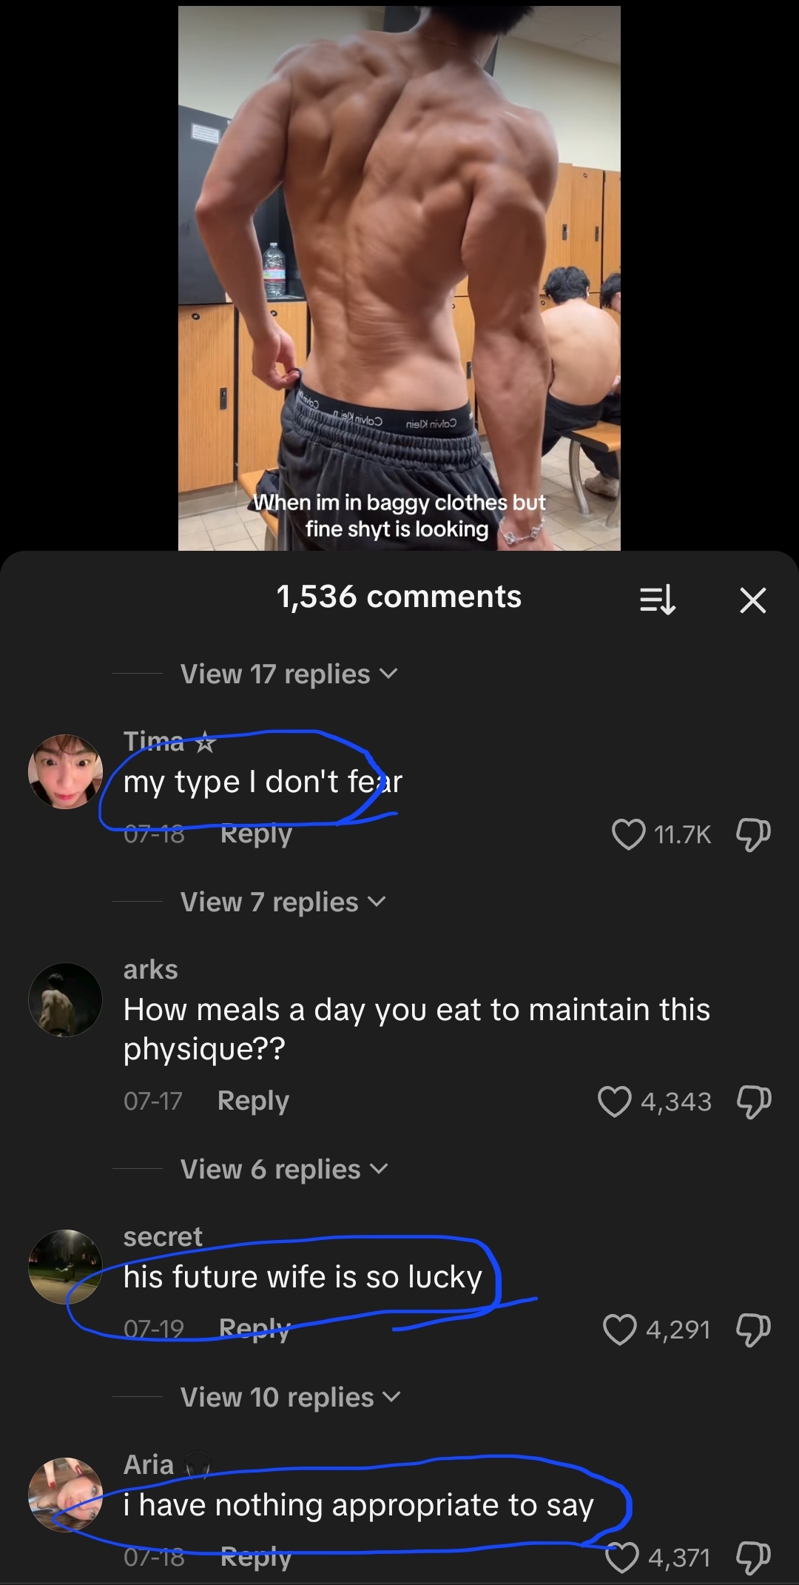Screen dimensions: 799x1585
Task: Dislike Aria's comment
Action: (x=753, y=1557)
